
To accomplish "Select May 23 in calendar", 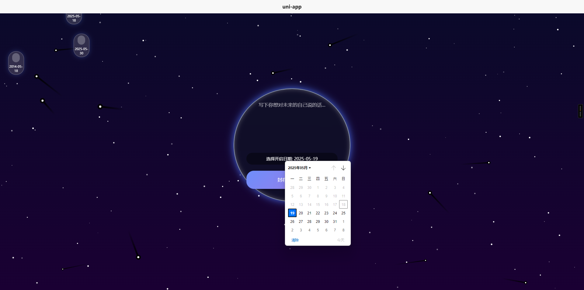I will 326,213.
